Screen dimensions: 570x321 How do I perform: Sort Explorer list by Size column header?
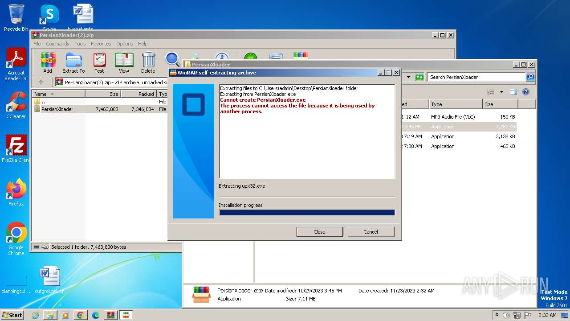click(x=500, y=104)
